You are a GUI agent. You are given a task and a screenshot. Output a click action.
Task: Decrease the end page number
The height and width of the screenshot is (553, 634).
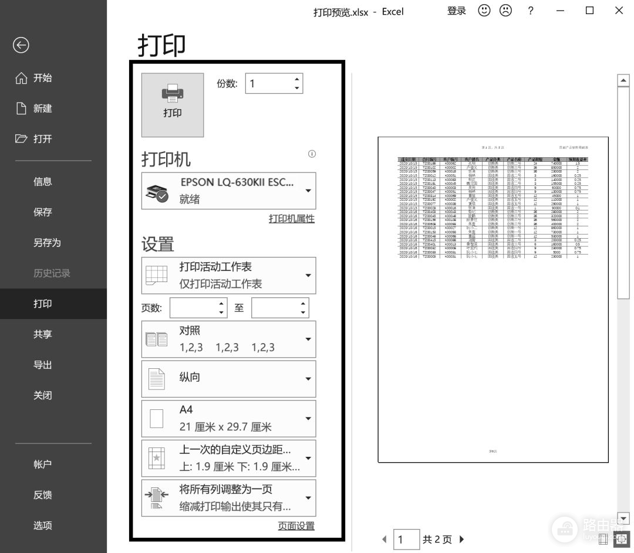303,313
